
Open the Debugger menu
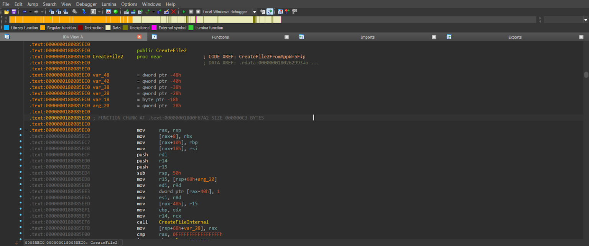pyautogui.click(x=86, y=4)
